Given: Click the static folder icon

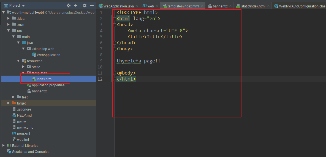Looking at the screenshot, I should pyautogui.click(x=29, y=67).
